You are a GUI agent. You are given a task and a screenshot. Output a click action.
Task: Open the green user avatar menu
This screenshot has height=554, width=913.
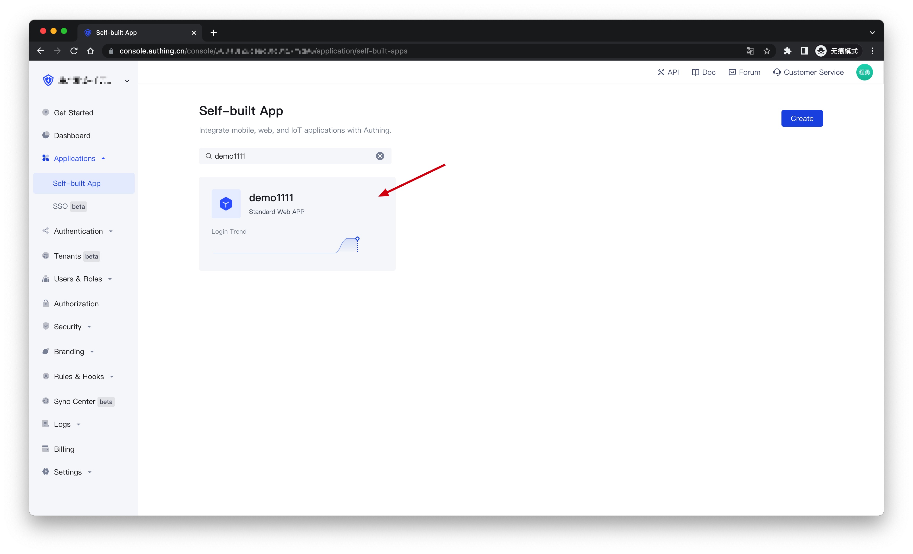coord(864,72)
